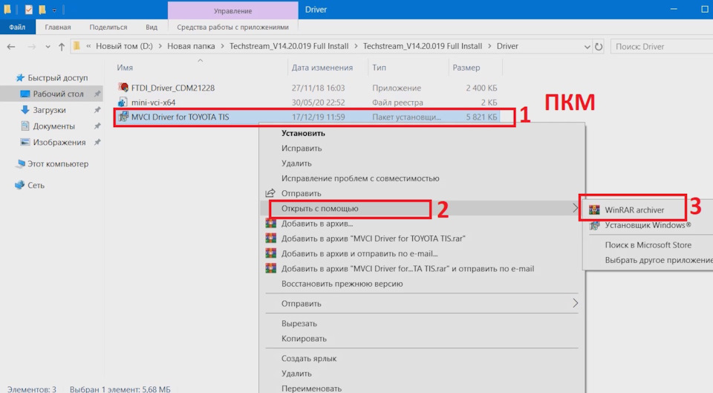
Task: Click 'Файл реестра' type of mini-vci-x64
Action: tap(397, 103)
